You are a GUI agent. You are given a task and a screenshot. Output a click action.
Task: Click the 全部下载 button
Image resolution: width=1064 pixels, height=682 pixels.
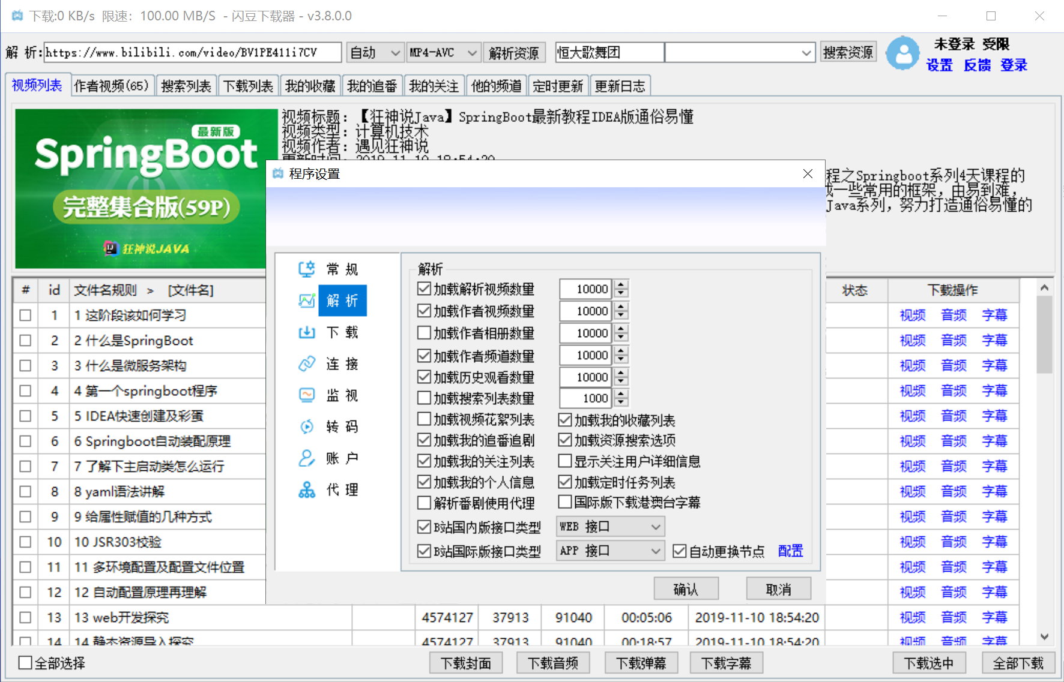[1018, 663]
